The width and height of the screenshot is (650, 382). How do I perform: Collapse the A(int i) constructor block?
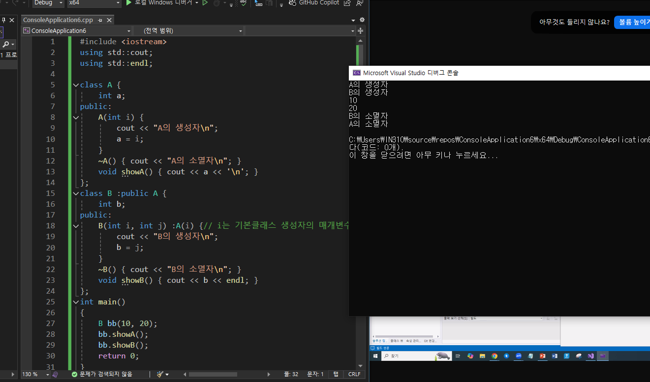point(76,117)
